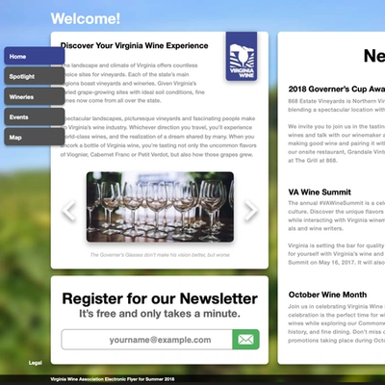Open the Legal link
The height and width of the screenshot is (385, 385).
(36, 363)
